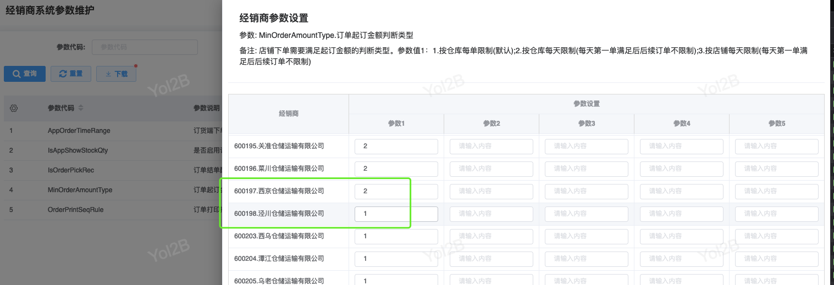This screenshot has height=285, width=834.
Task: Select IsOrderPickRec row in background table
Action: click(x=113, y=170)
